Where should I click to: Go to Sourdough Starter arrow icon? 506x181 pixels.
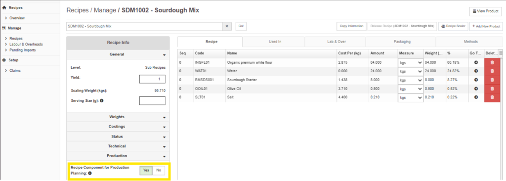[x=476, y=80]
